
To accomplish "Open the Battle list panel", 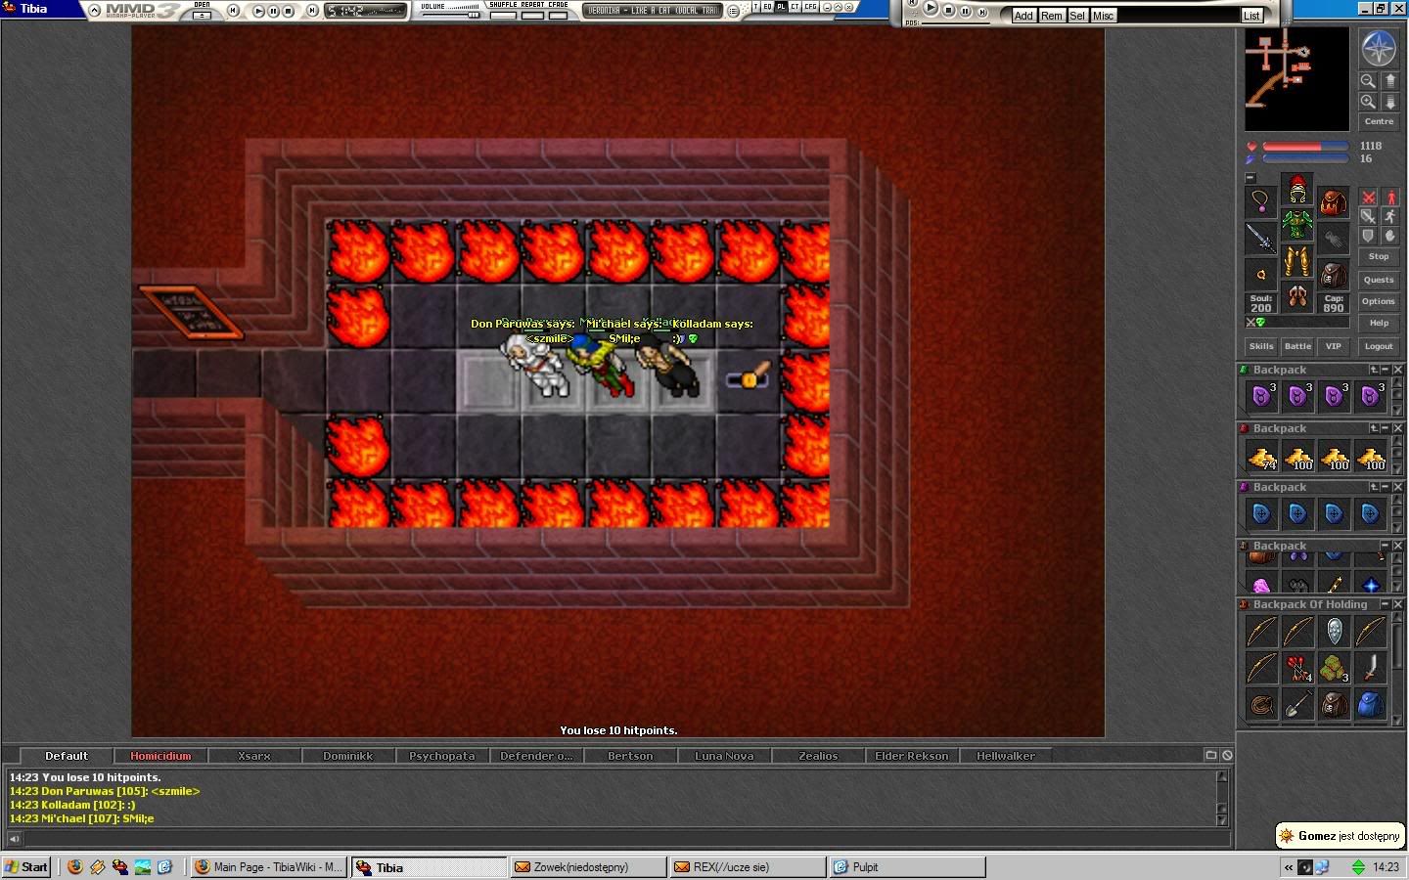I will [x=1297, y=346].
